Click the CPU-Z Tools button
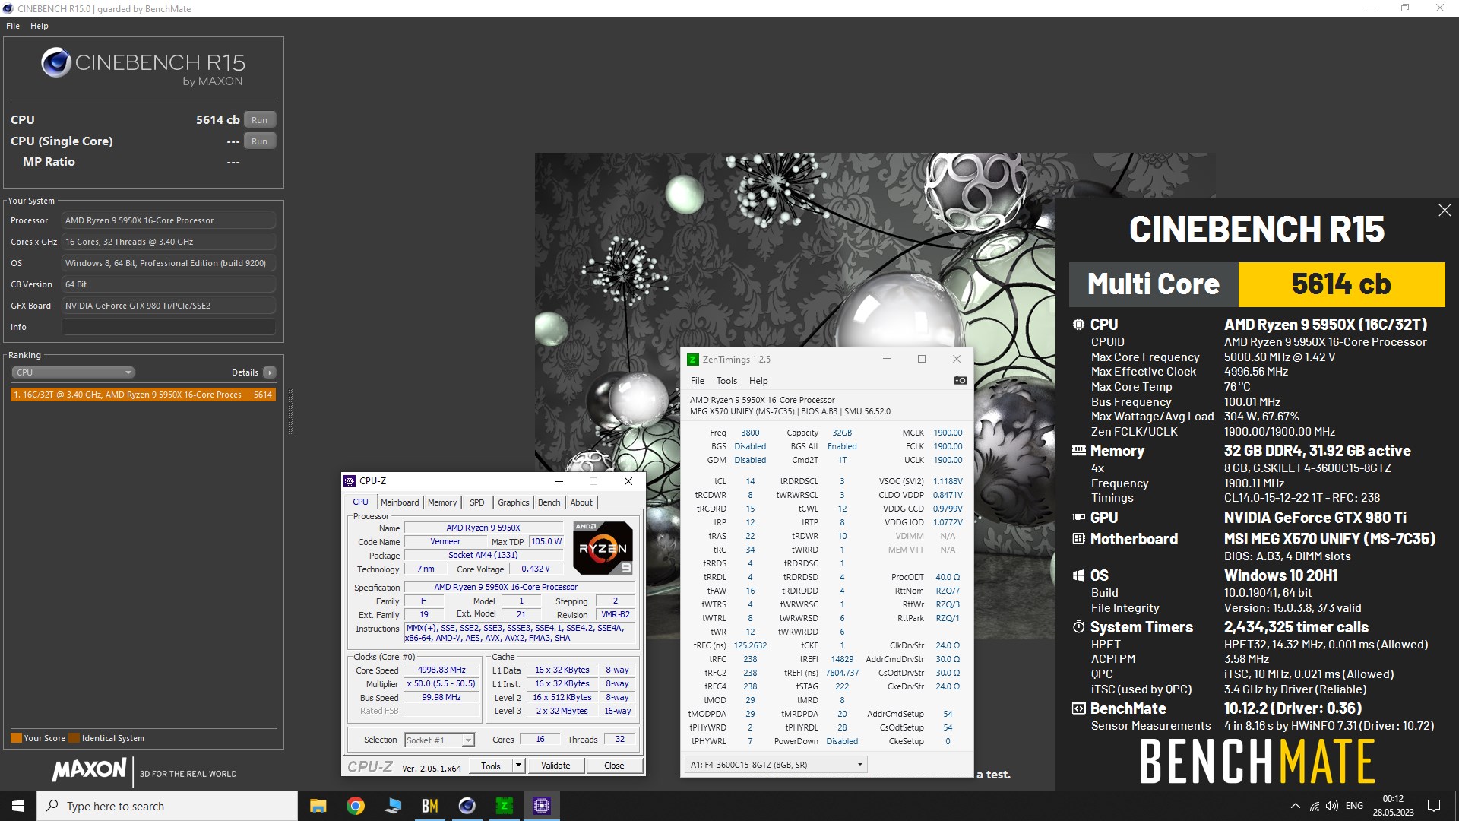 click(x=491, y=766)
